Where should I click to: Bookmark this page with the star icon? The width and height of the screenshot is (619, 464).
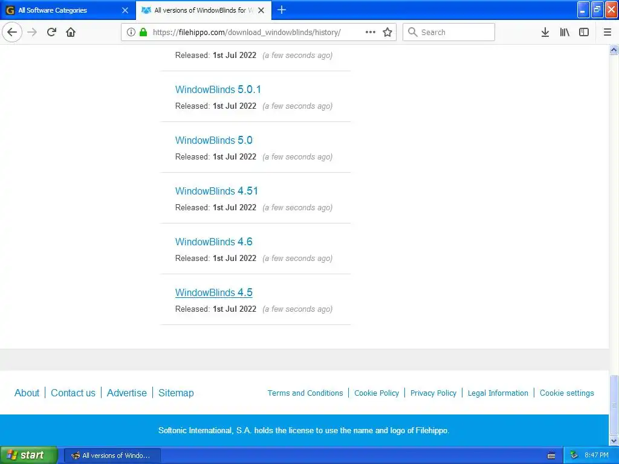coord(387,32)
